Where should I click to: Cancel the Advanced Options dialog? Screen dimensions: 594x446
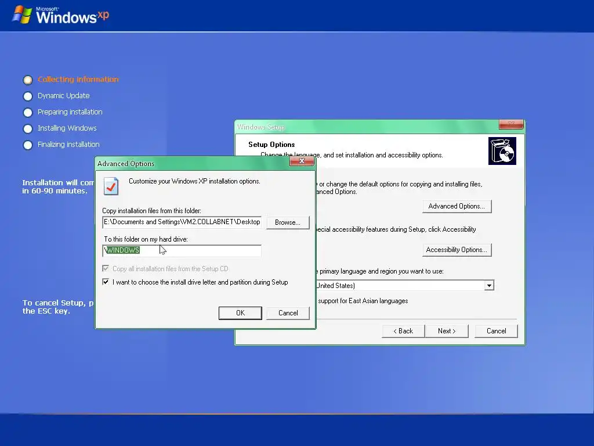coord(288,313)
